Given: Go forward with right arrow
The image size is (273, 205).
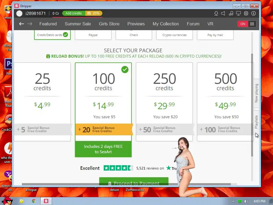Looking at the screenshot, I should [30, 24].
